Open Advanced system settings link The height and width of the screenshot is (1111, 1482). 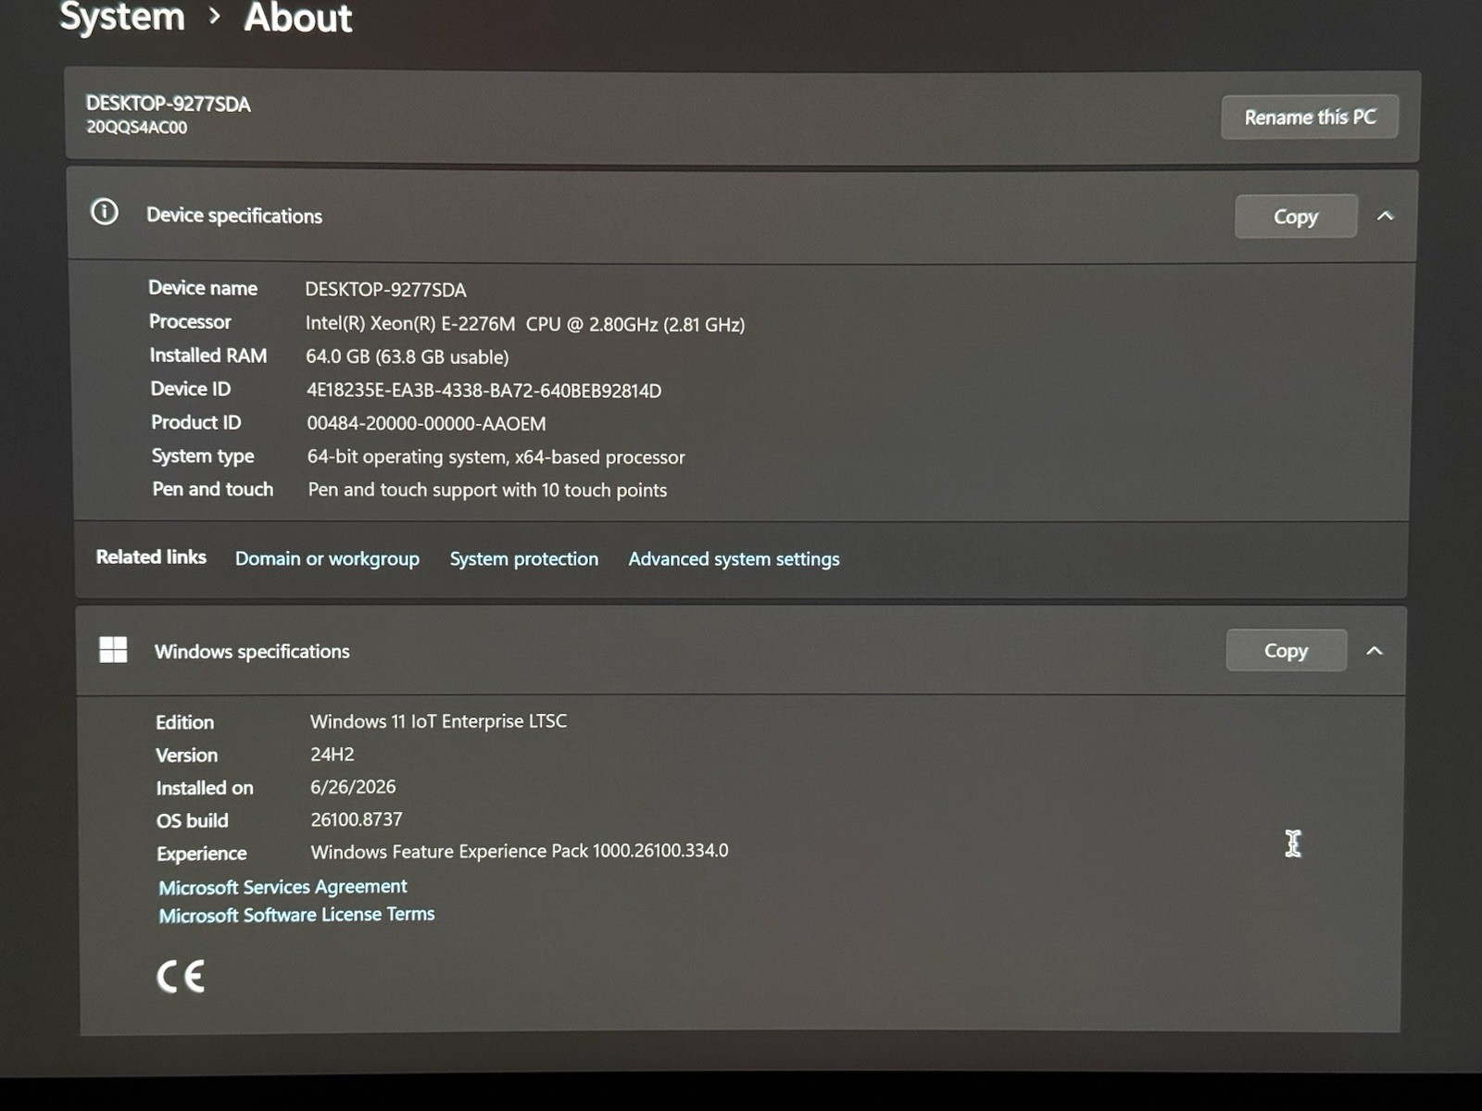[x=734, y=559]
